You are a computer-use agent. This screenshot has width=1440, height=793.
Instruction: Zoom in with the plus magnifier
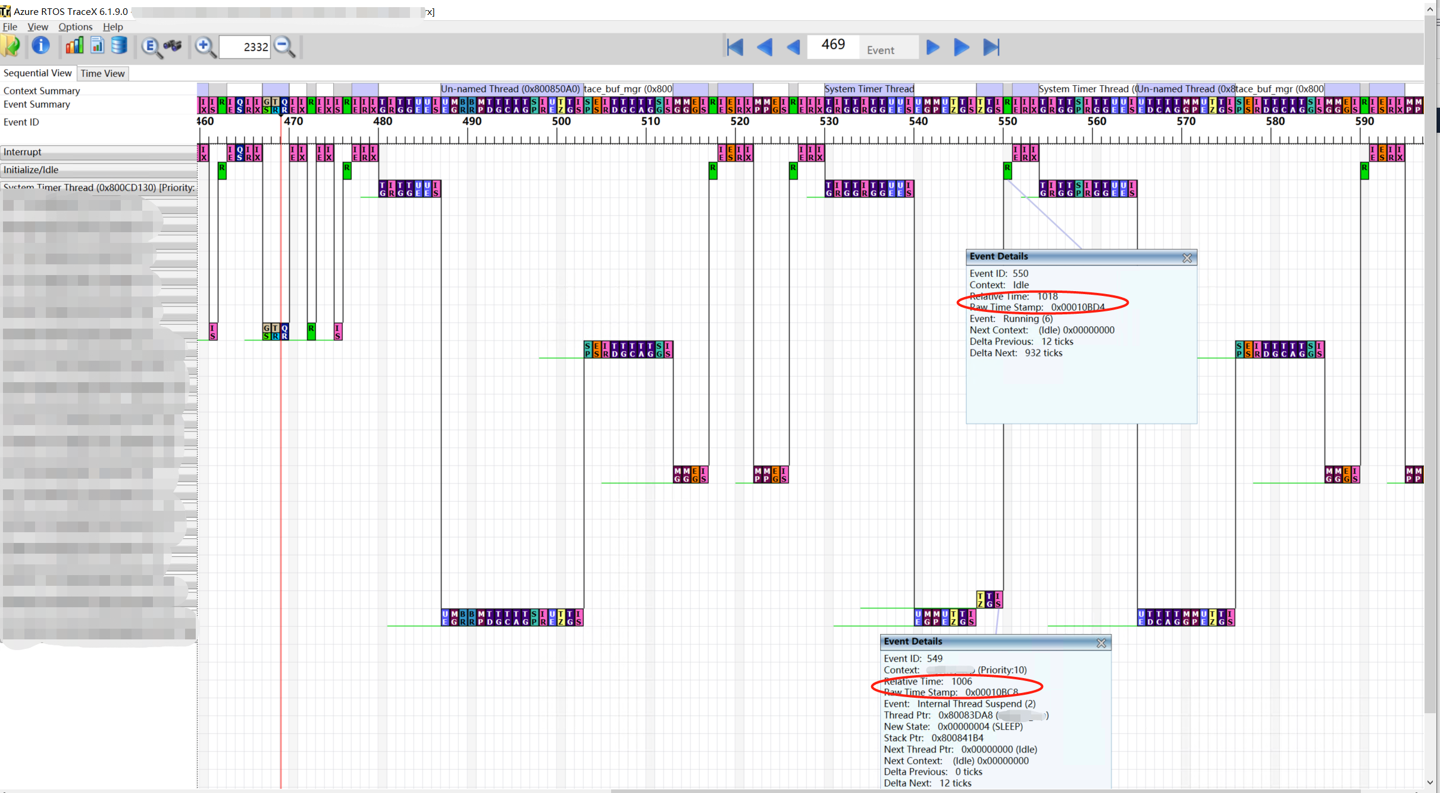click(x=205, y=46)
